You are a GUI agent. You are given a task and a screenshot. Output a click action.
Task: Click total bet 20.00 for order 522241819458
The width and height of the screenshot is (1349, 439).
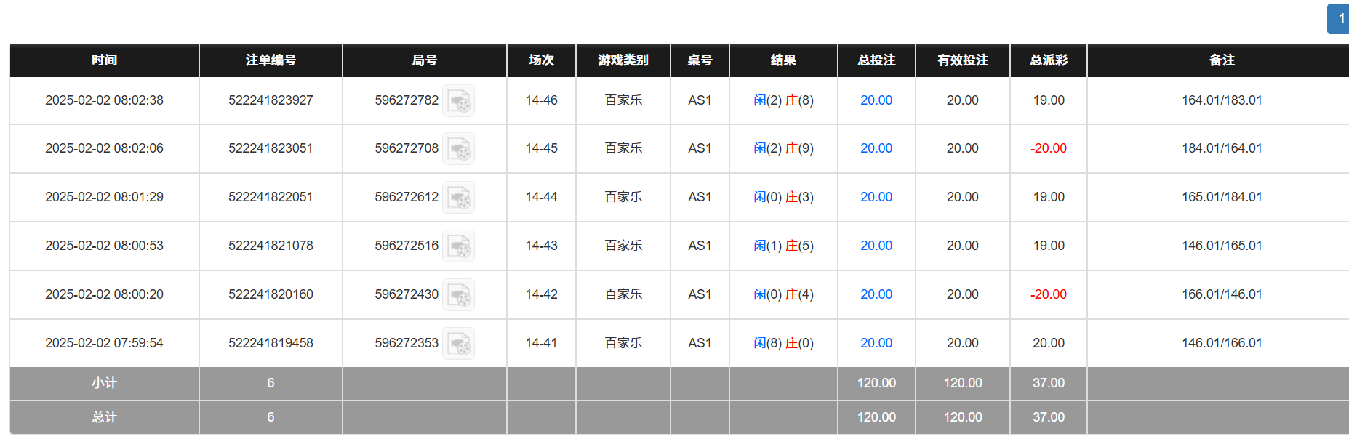pos(876,343)
